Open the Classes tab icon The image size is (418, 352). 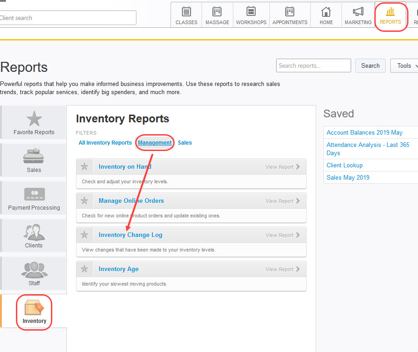click(186, 12)
